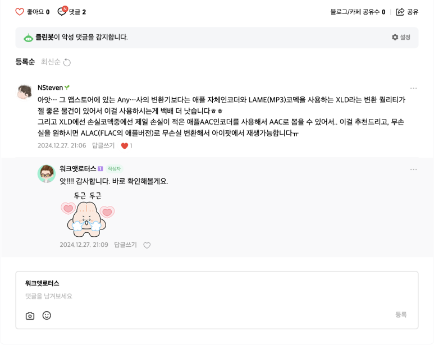Submit the comment with 등록 button
434x345 pixels.
401,315
